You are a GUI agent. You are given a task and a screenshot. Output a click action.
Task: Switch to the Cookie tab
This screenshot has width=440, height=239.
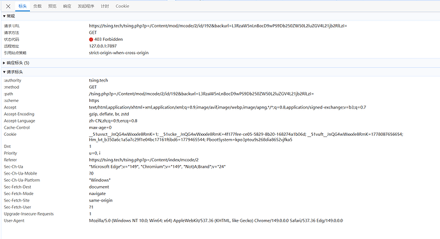pos(122,6)
